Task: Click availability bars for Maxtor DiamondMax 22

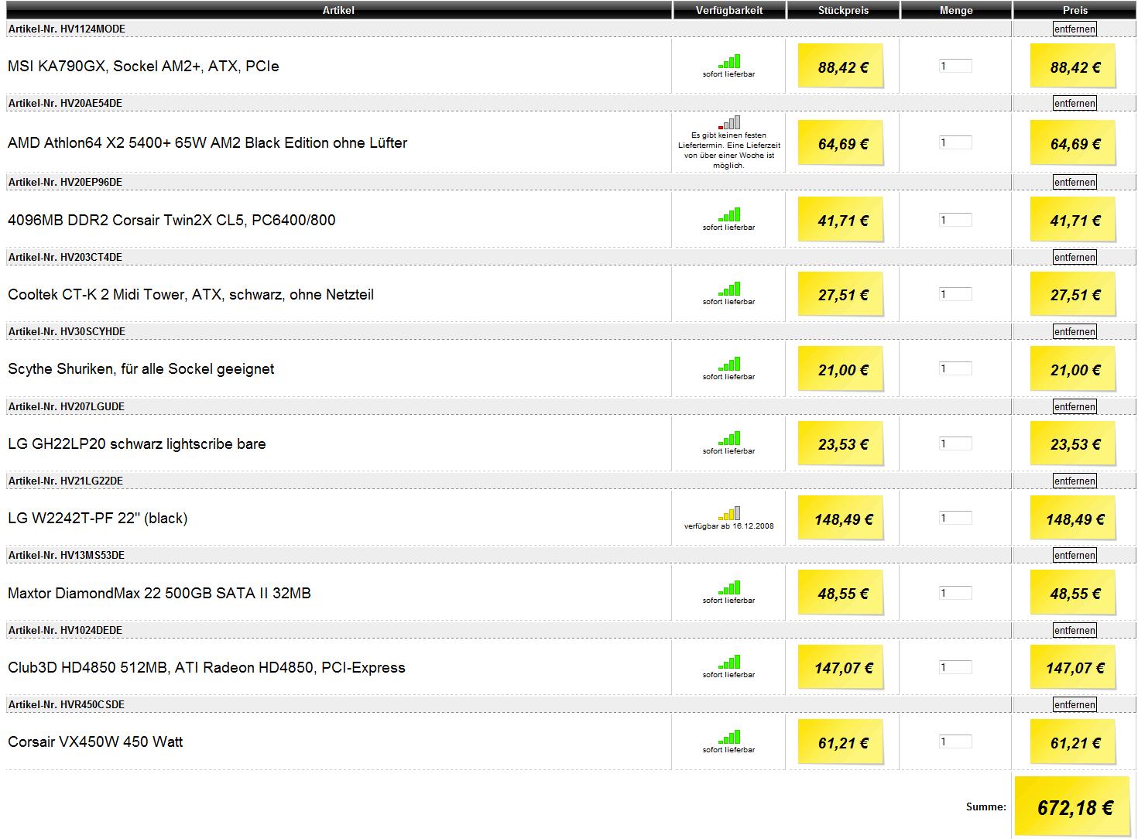Action: click(728, 587)
